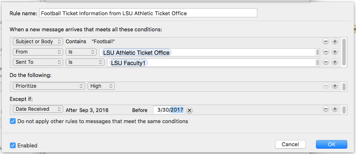Image resolution: width=356 pixels, height=154 pixels.
Task: Remove the Date Received exception row
Action: 325,109
